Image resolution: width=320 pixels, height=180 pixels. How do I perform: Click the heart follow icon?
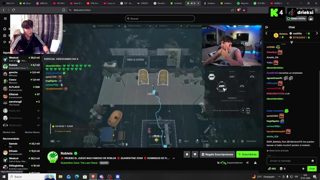click(195, 154)
